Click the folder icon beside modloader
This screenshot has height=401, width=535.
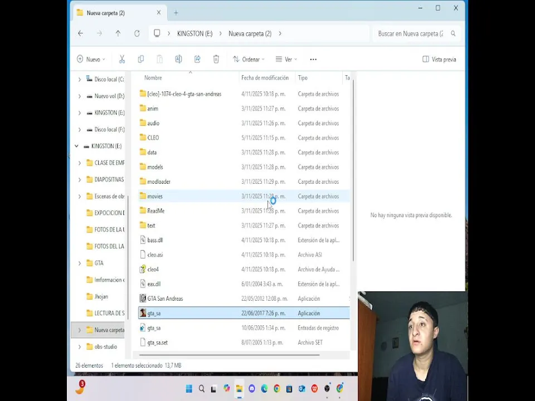[x=143, y=182]
